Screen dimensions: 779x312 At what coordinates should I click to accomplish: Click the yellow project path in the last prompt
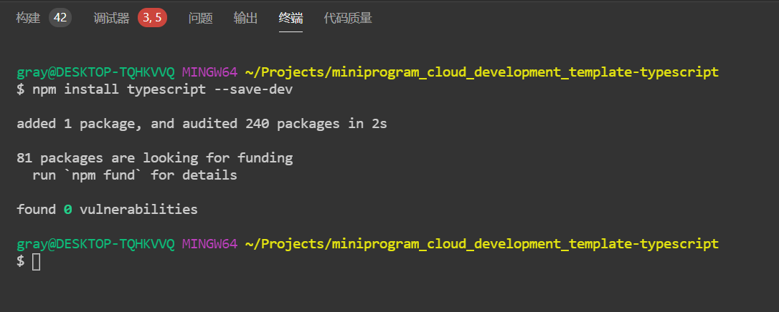(481, 244)
